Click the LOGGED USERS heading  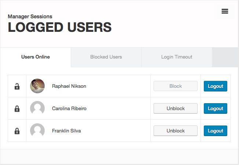[x=60, y=27]
